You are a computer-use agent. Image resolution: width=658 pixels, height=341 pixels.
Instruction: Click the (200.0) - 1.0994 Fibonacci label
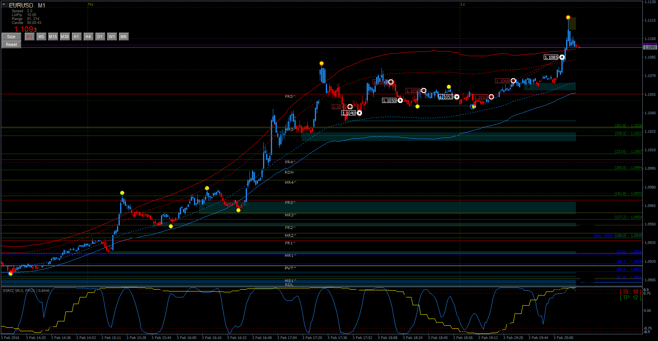(628, 168)
